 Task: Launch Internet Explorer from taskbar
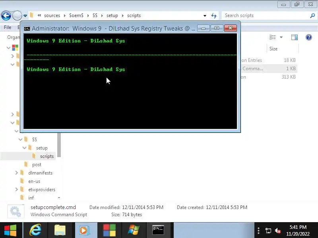point(35,230)
